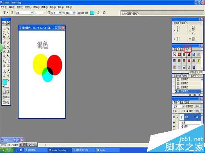Reset default foreground and background colors

[3, 86]
